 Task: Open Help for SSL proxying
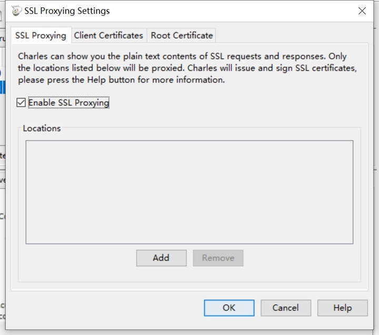point(343,308)
